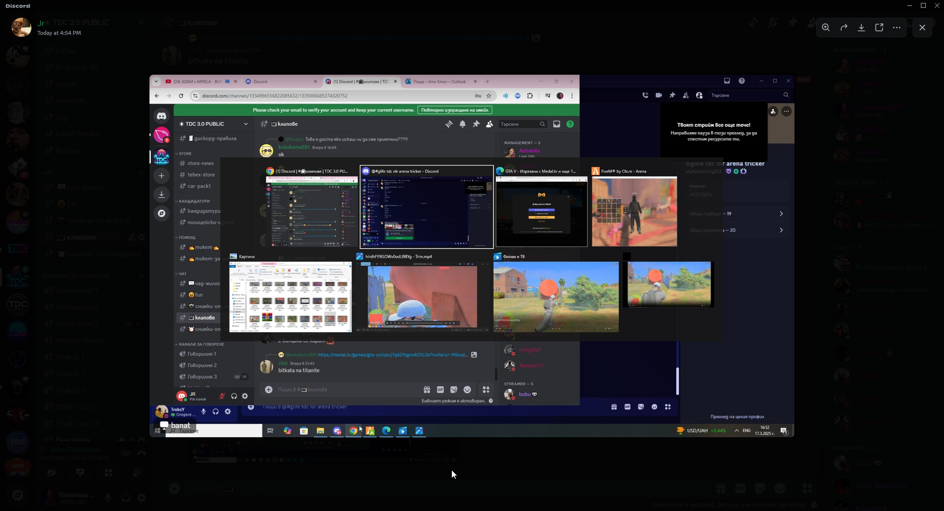Open the Jr poster avatar in viewer header
This screenshot has height=511, width=944.
[22, 28]
